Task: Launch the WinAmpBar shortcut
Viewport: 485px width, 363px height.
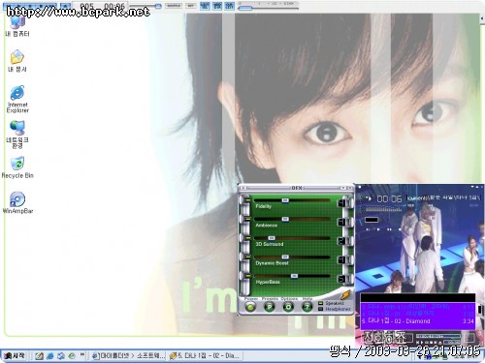Action: coord(17,202)
